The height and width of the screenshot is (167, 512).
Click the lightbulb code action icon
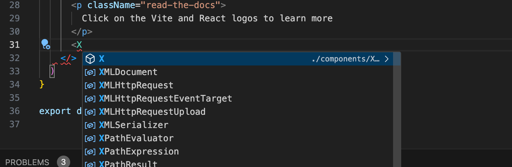(45, 45)
